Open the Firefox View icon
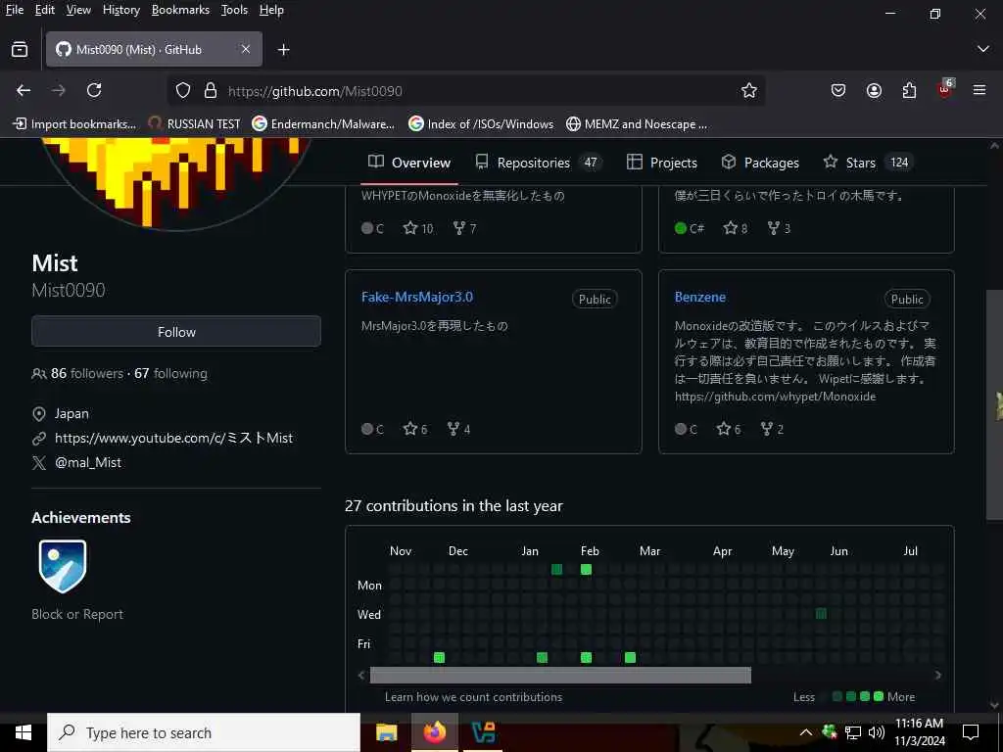1003x752 pixels. (x=20, y=49)
